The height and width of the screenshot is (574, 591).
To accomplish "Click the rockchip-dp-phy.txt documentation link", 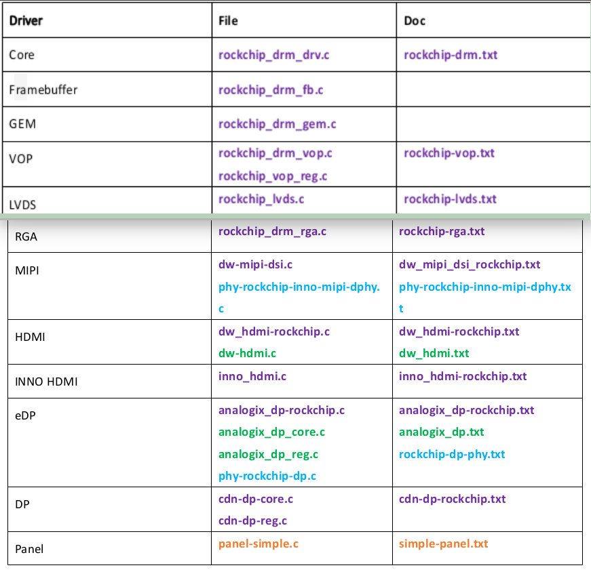I will pyautogui.click(x=451, y=454).
